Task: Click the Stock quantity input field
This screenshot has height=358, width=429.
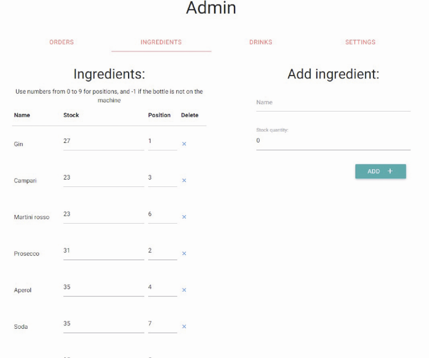Action: tap(333, 141)
